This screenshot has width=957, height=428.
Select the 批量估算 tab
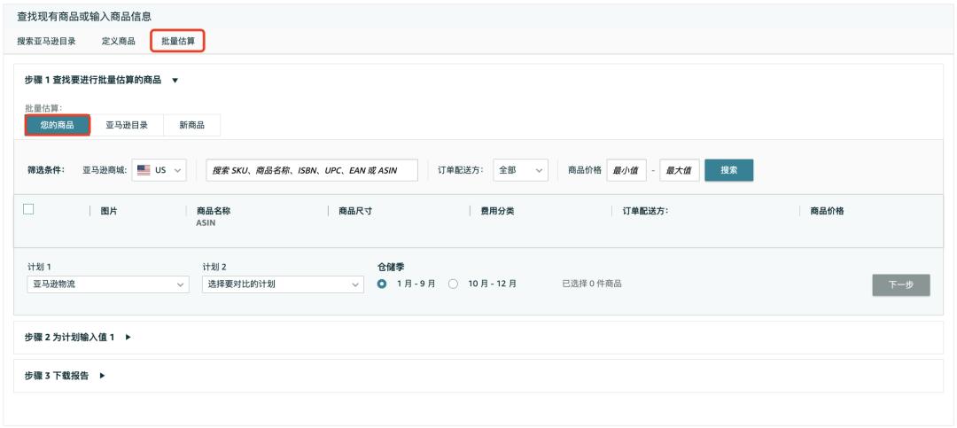pyautogui.click(x=178, y=42)
